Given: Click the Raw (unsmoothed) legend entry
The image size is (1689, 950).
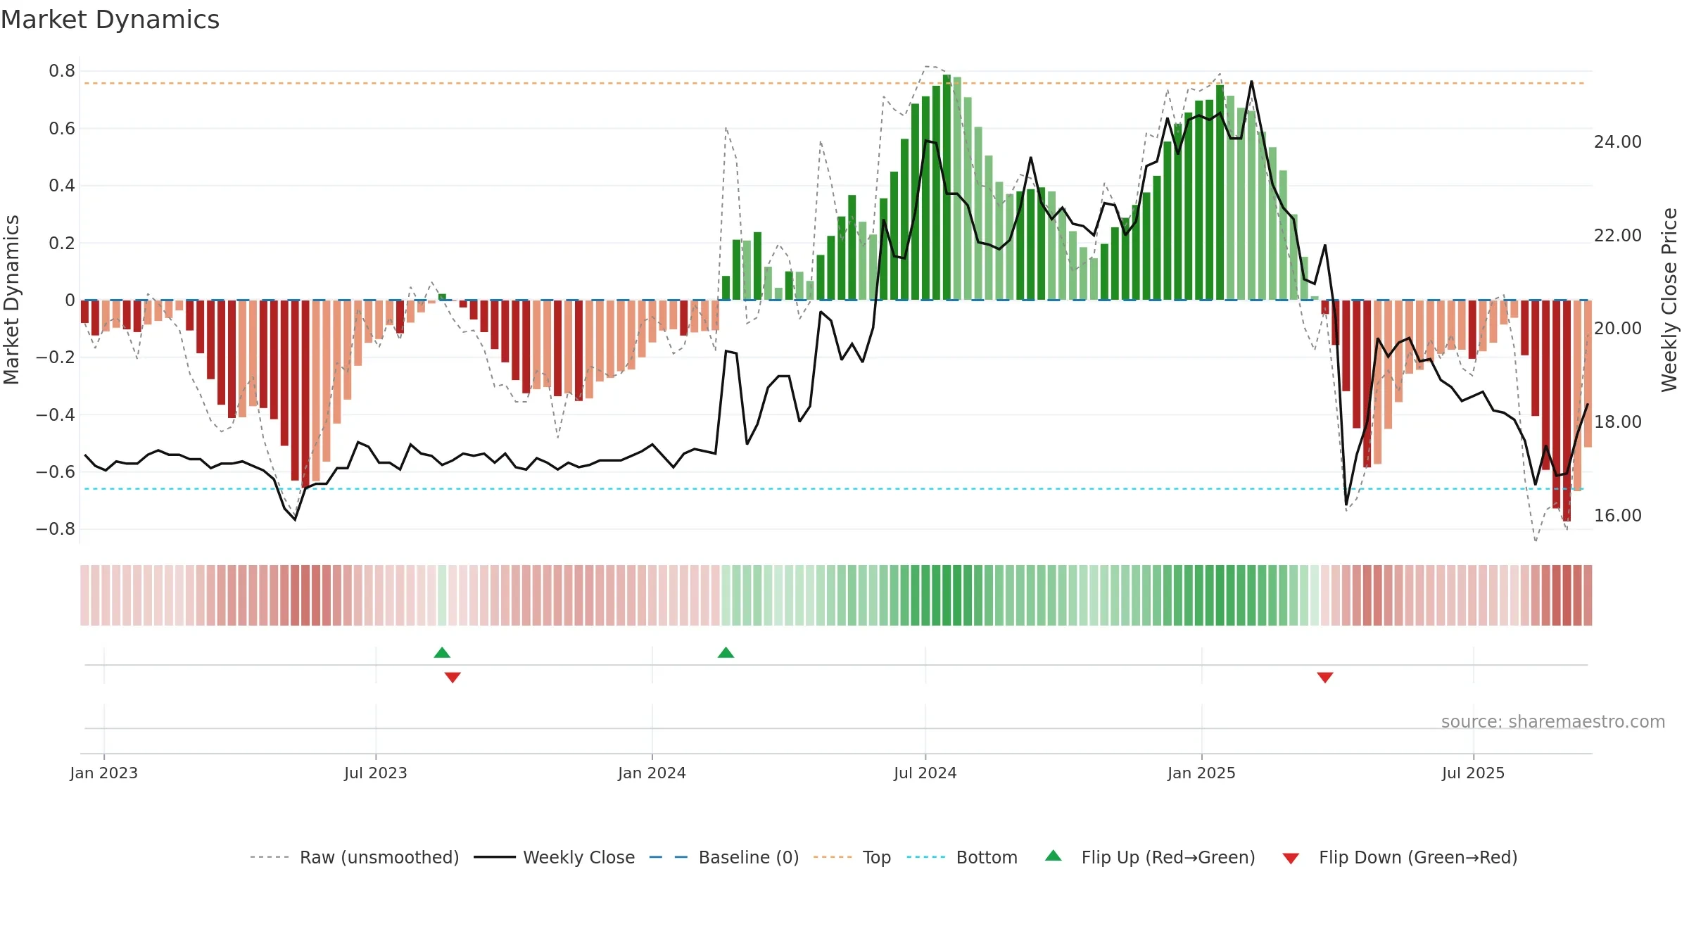Looking at the screenshot, I should pos(354,857).
